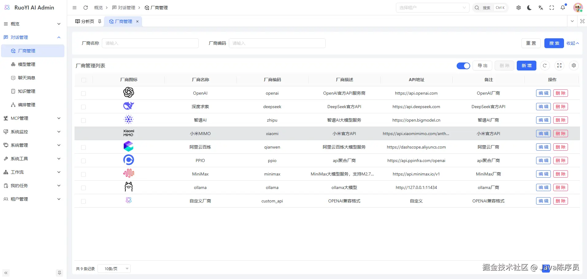The image size is (587, 279).
Task: Click the ollama llama logo
Action: [129, 187]
